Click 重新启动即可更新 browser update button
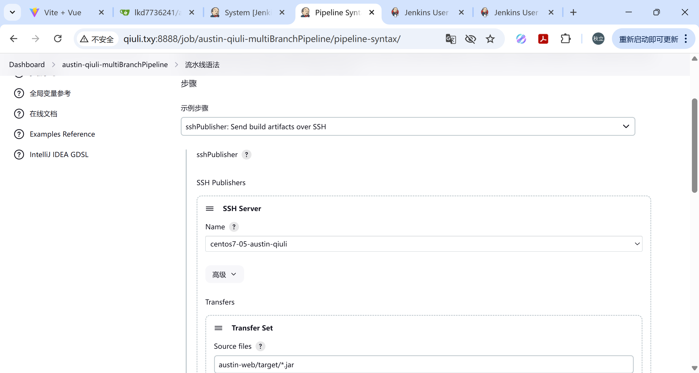 tap(648, 39)
